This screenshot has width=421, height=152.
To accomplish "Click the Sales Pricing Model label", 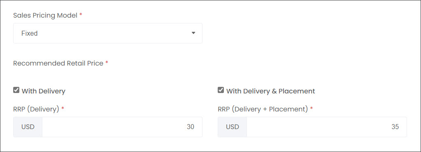I will coord(45,16).
